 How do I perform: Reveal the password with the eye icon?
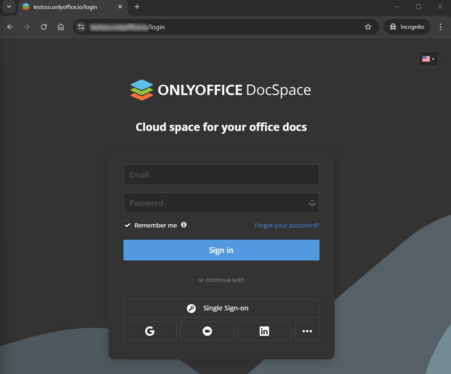(312, 203)
